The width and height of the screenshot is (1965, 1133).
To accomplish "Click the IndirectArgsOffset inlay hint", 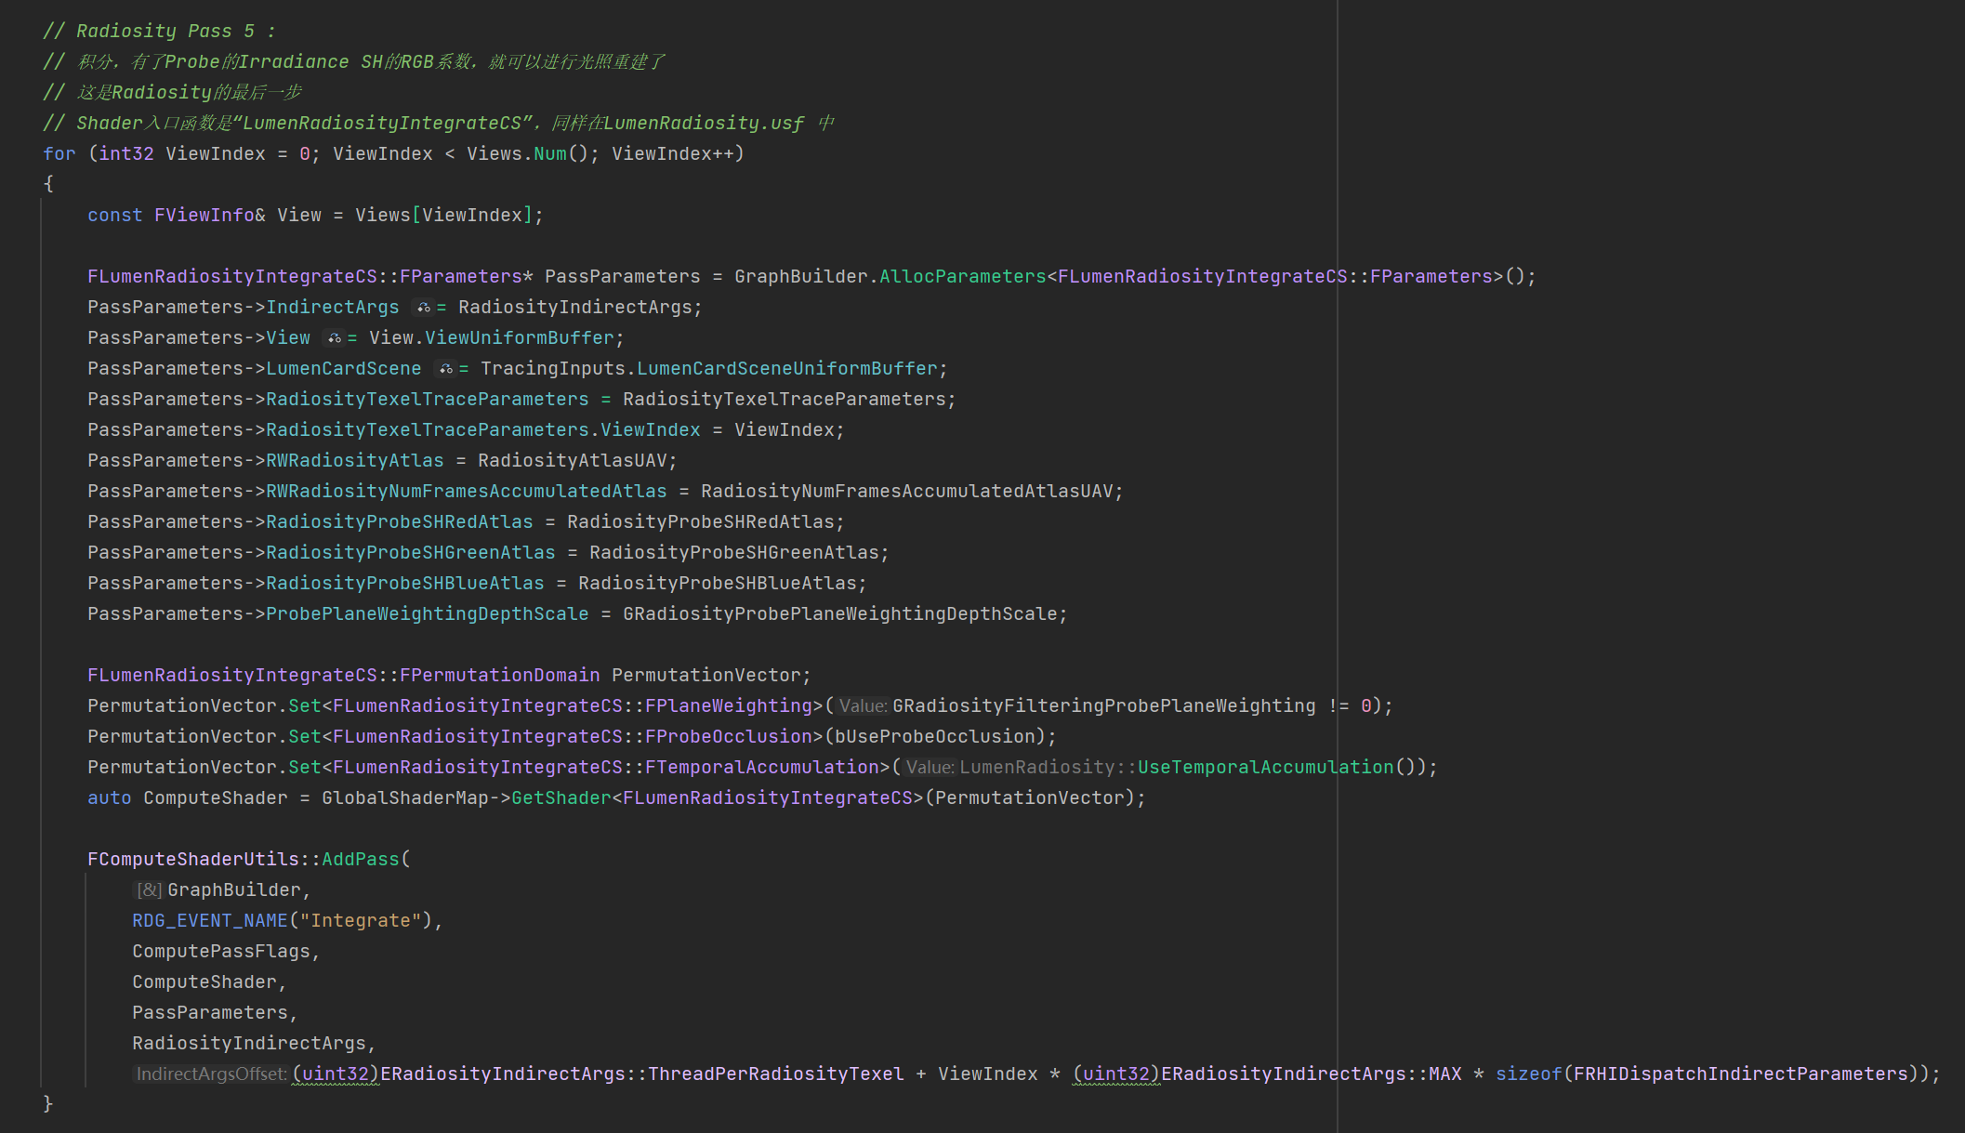I will pyautogui.click(x=210, y=1074).
